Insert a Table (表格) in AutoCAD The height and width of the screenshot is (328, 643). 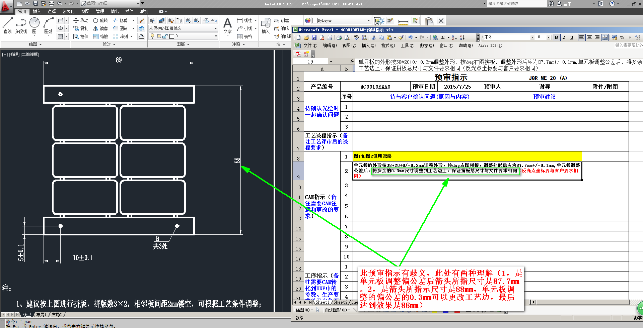pos(244,36)
